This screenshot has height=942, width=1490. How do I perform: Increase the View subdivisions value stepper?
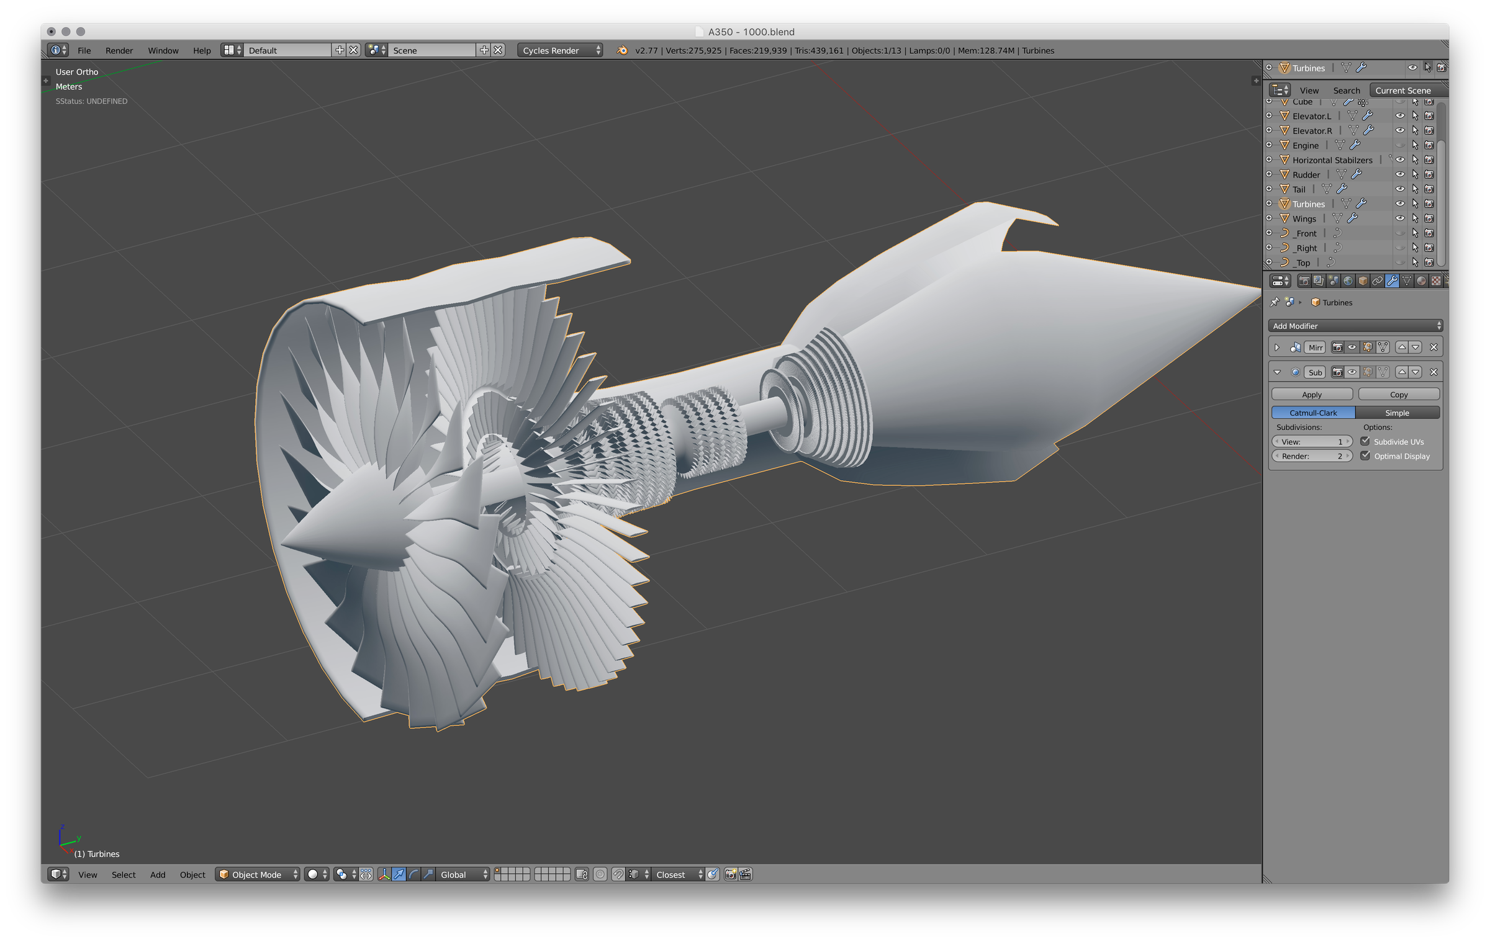(1348, 441)
